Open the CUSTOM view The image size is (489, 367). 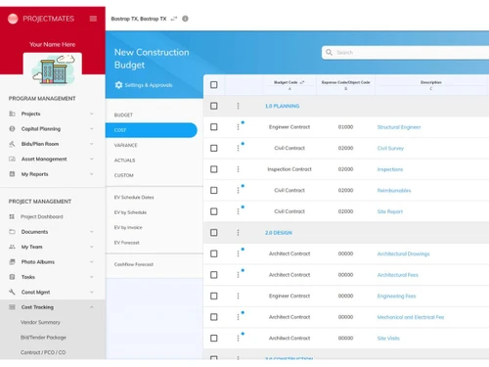124,175
